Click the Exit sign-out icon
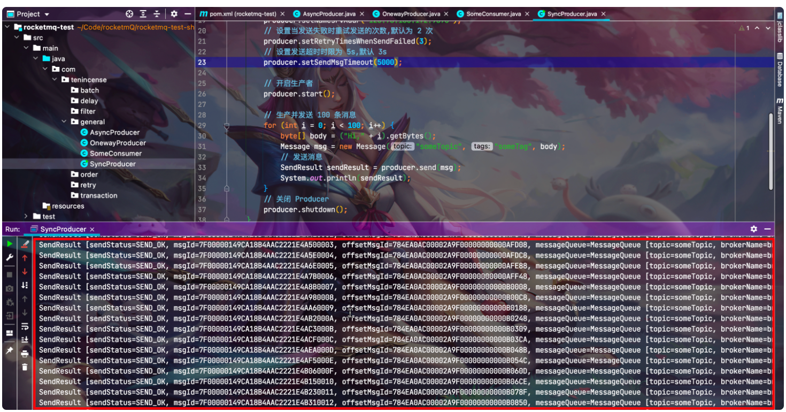 pyautogui.click(x=10, y=316)
